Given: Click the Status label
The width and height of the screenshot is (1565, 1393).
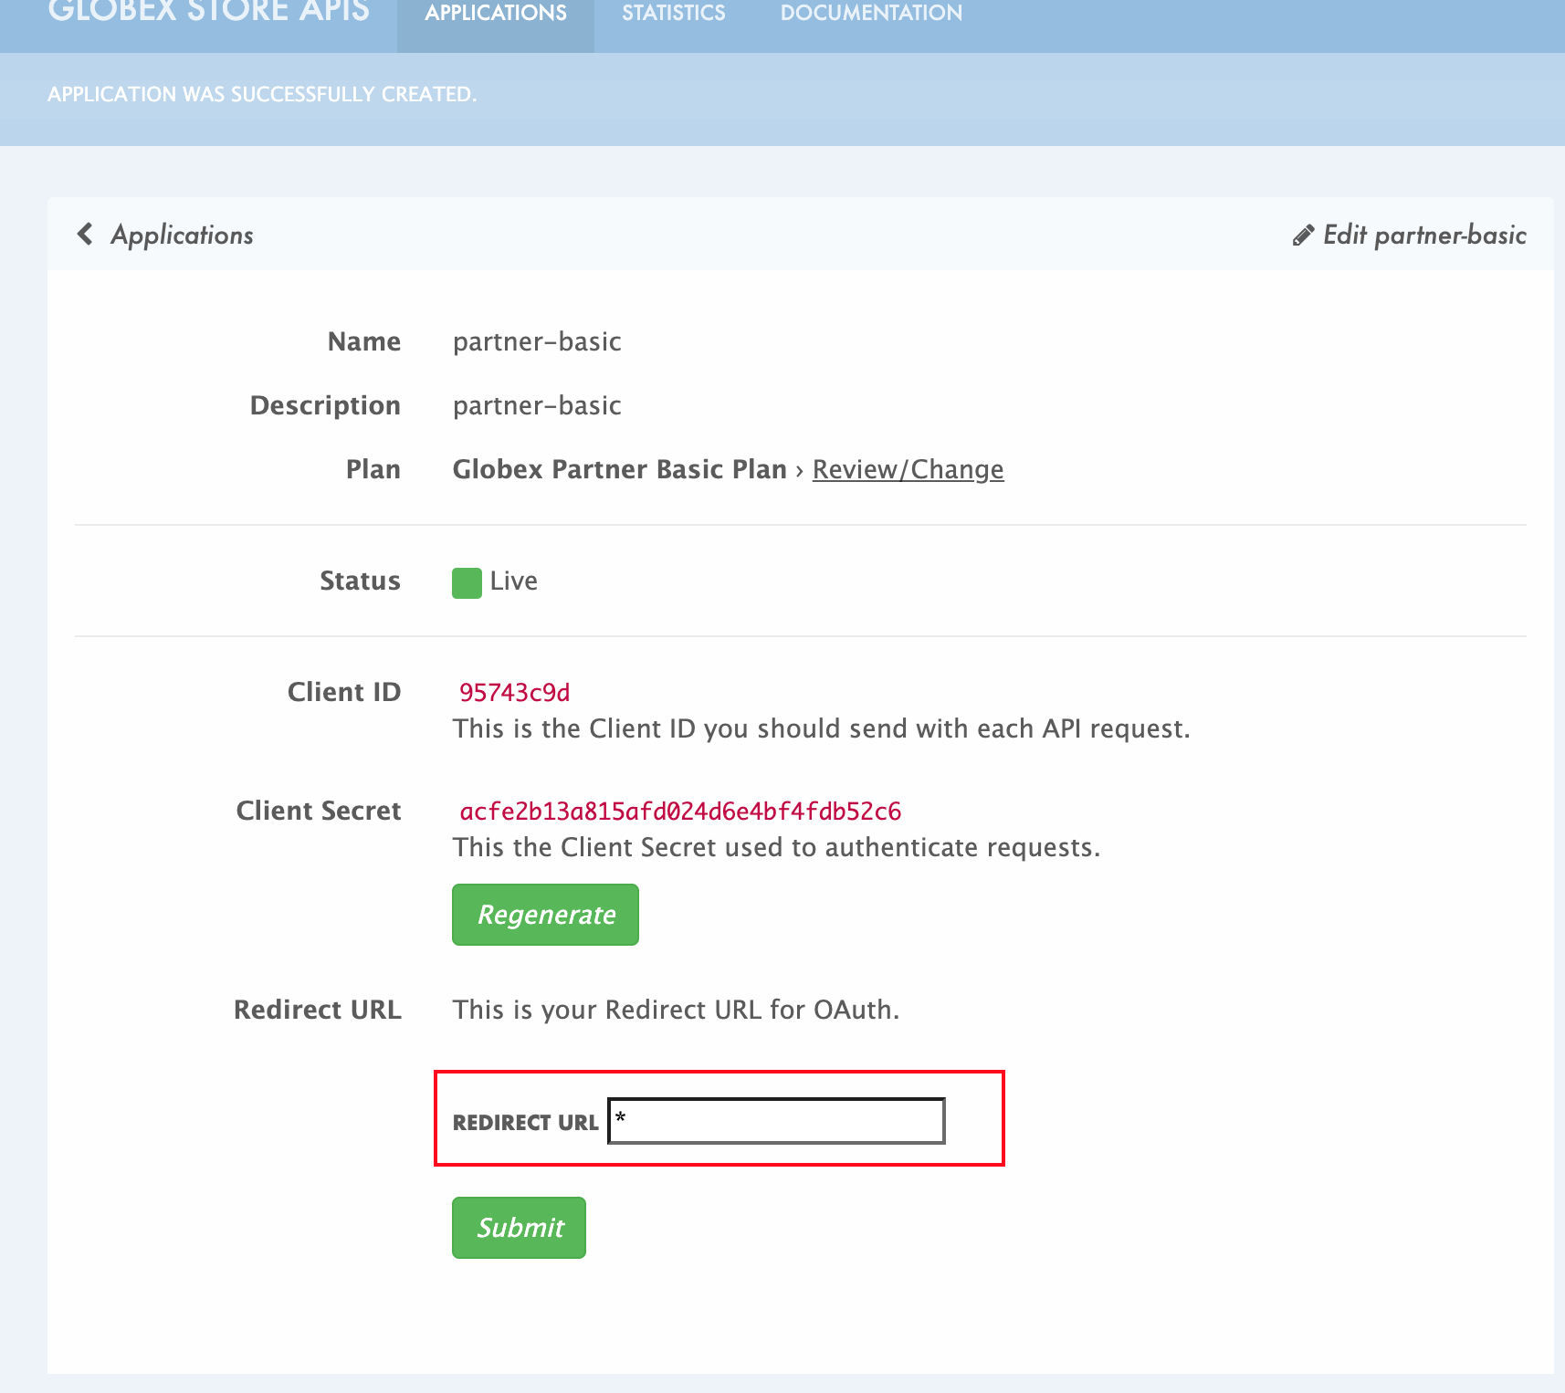Looking at the screenshot, I should 360,581.
